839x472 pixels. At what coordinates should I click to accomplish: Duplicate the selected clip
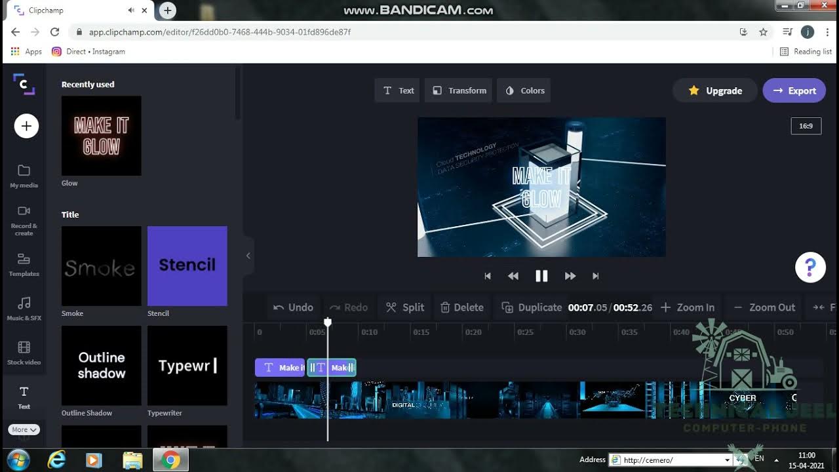pos(531,307)
